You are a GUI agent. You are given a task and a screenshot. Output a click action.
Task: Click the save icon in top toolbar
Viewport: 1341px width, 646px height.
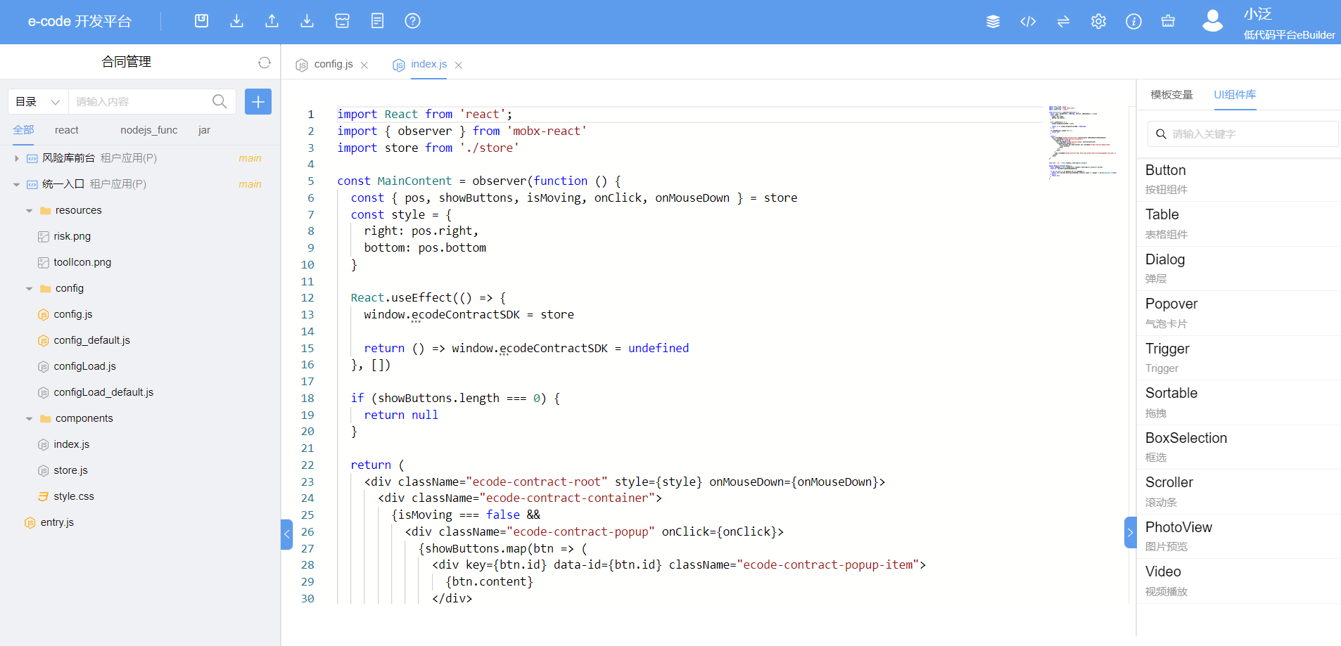[x=201, y=21]
